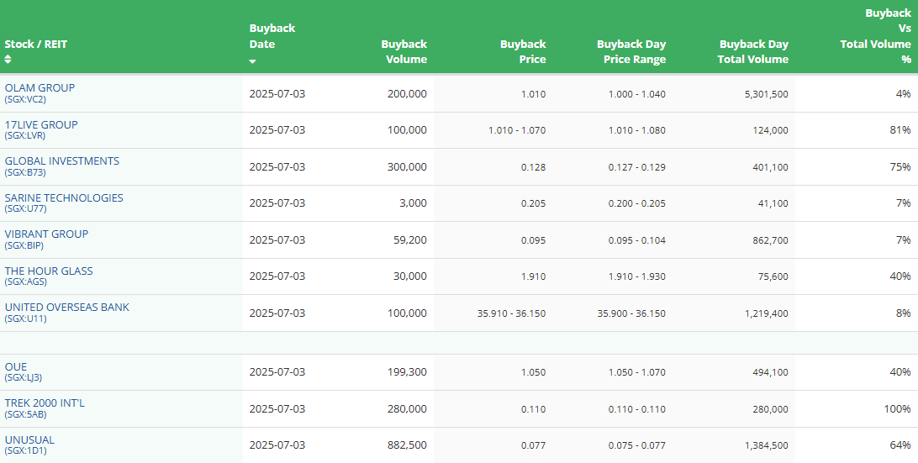Click the 494,100 total volume cell
This screenshot has height=463, width=918.
tap(770, 373)
